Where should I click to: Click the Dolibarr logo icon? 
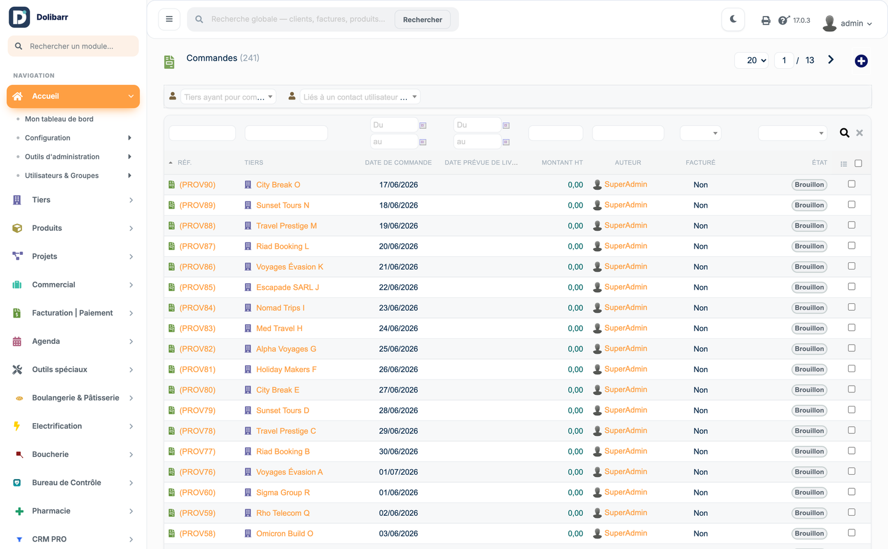pyautogui.click(x=19, y=17)
